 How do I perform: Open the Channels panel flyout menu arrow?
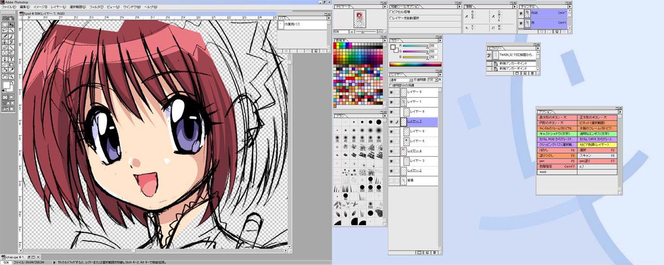(x=570, y=7)
